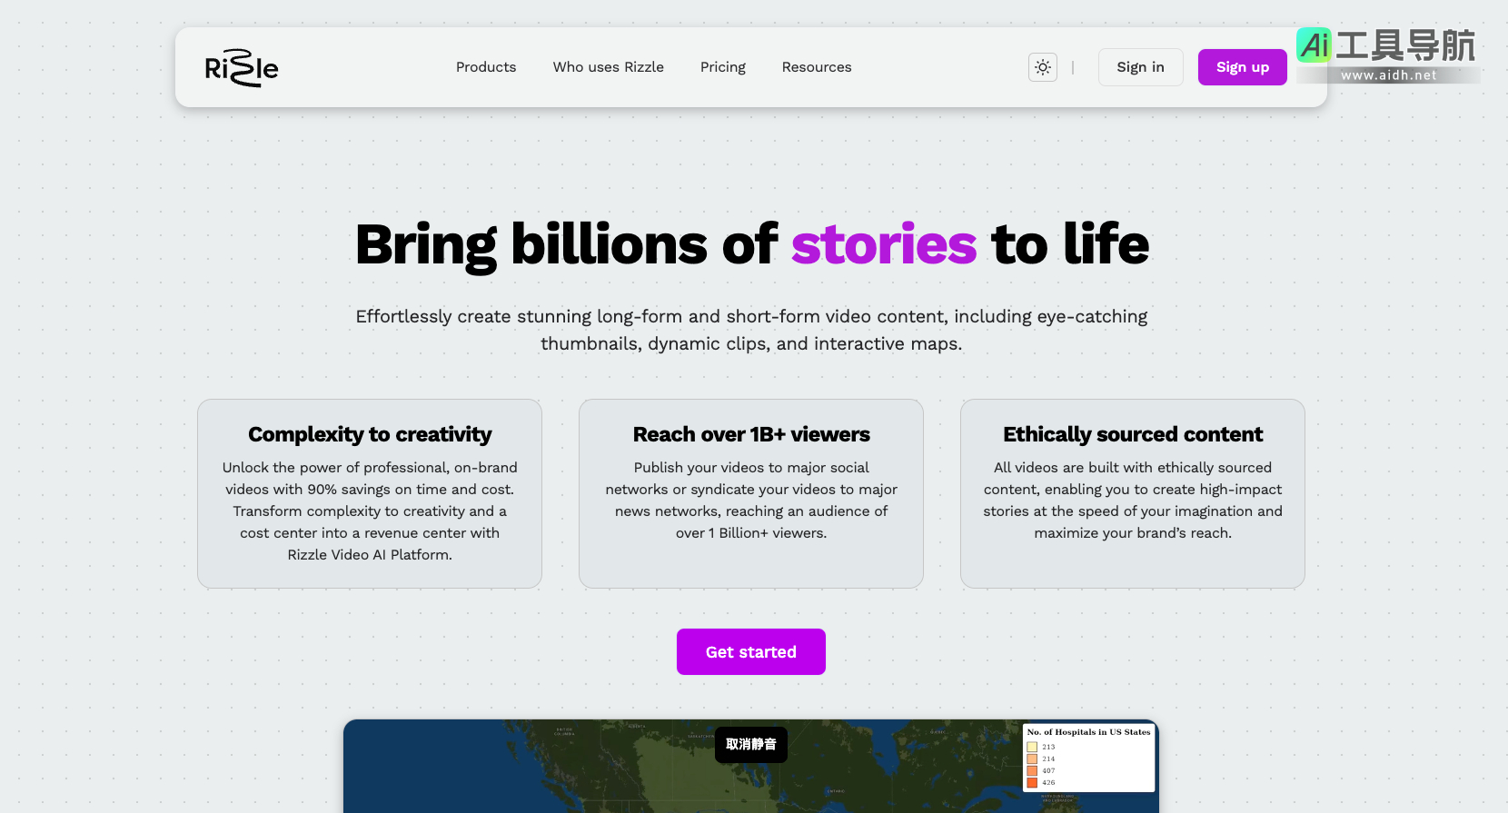The image size is (1508, 813).
Task: Unmute the video with 取消静音 button
Action: (751, 745)
